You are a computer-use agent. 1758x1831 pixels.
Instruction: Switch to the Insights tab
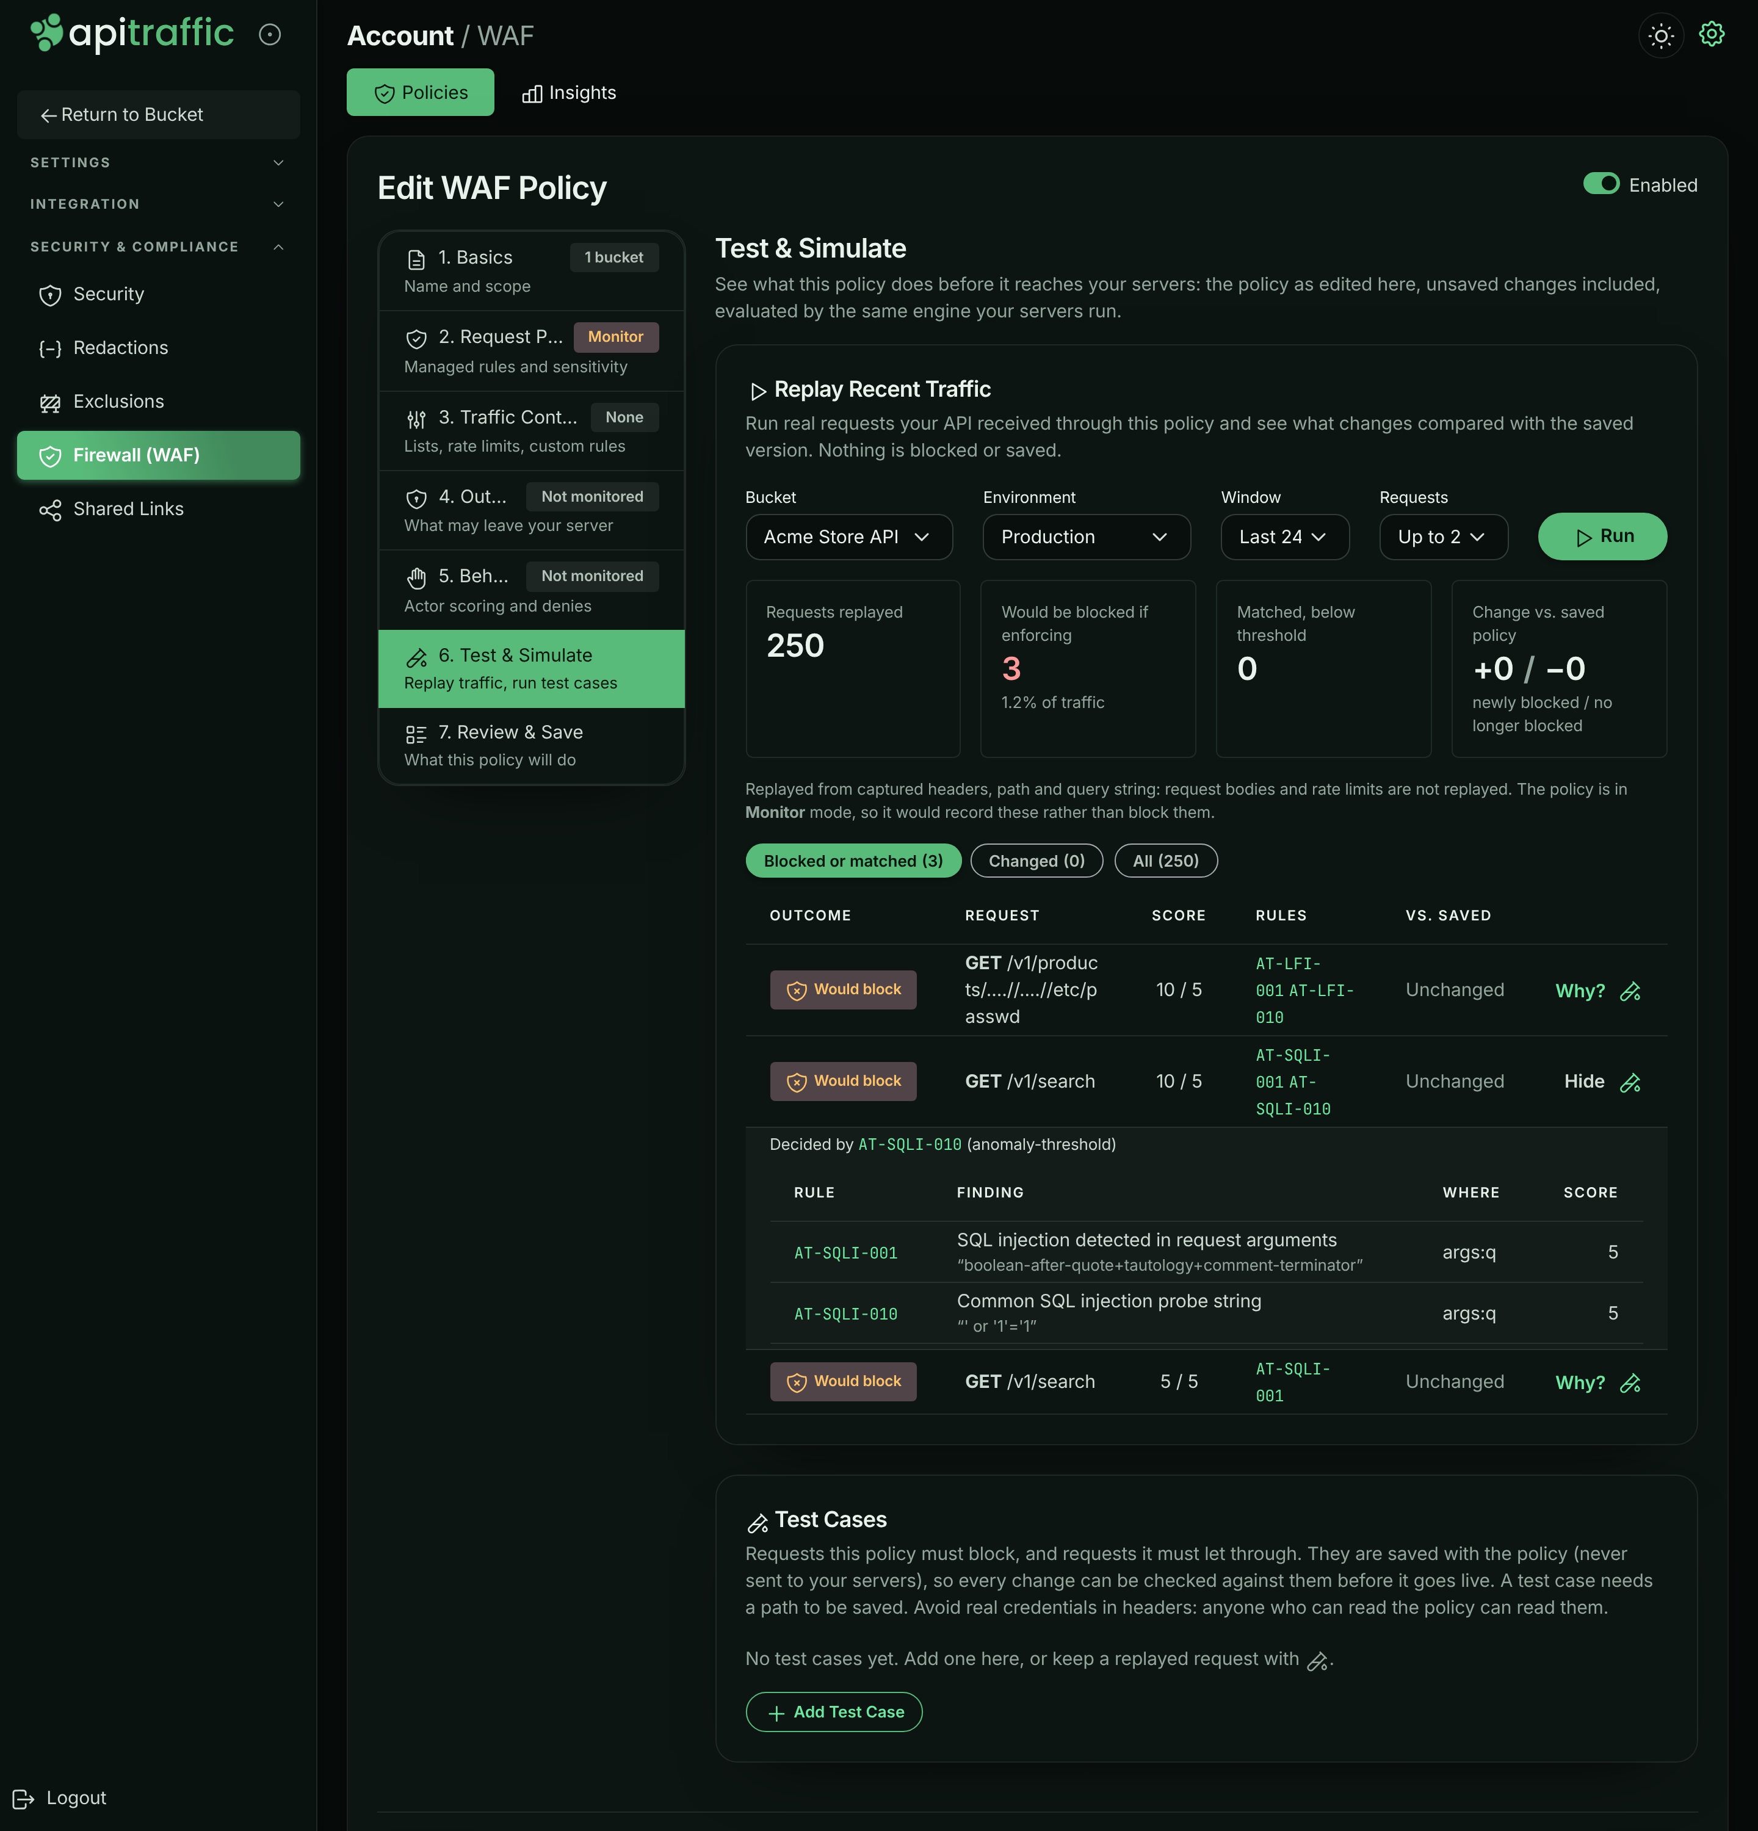pyautogui.click(x=569, y=93)
